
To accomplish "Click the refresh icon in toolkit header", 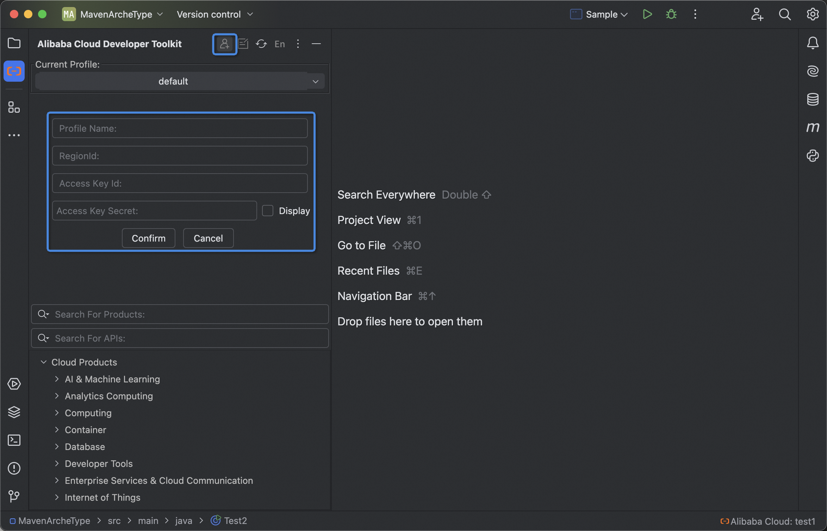I will 261,44.
